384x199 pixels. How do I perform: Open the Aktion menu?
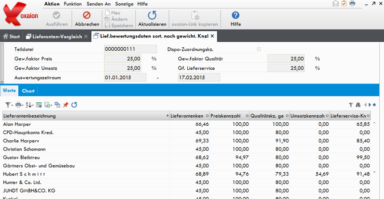tap(52, 4)
